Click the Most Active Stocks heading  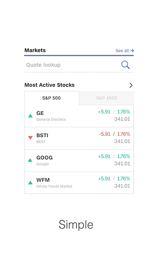click(49, 85)
